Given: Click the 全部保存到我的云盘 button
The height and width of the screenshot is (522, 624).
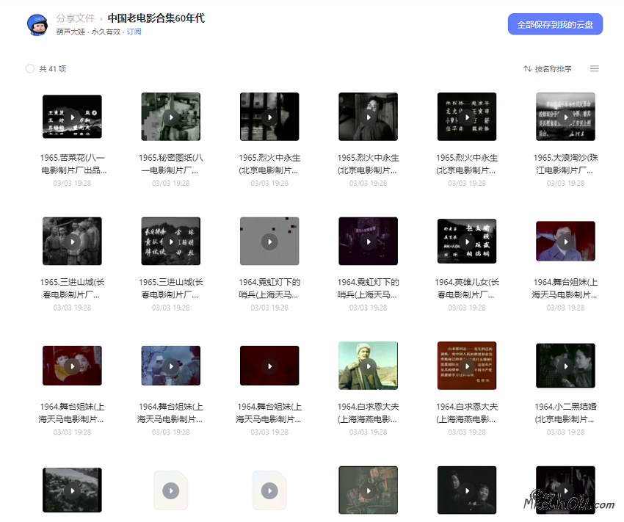Looking at the screenshot, I should click(554, 23).
